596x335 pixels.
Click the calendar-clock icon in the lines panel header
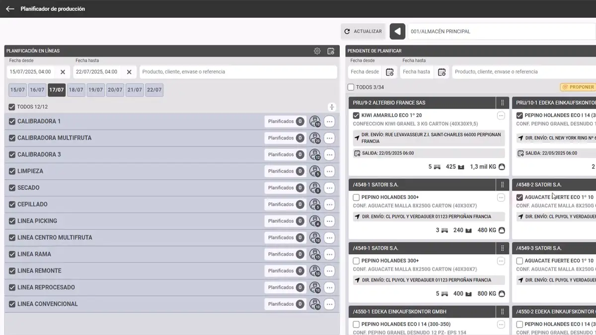tap(331, 51)
